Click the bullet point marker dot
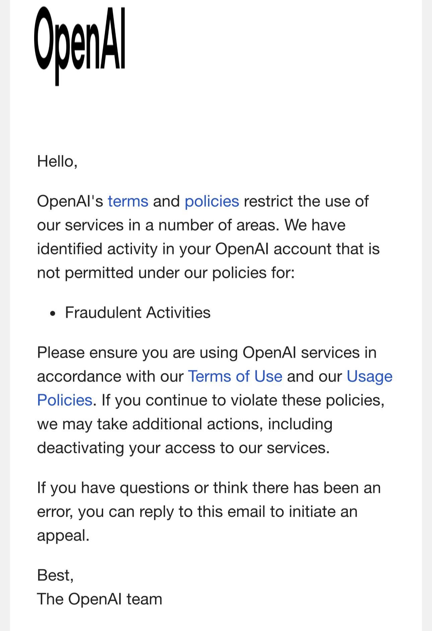Screen dimensions: 432x631 [x=52, y=314]
